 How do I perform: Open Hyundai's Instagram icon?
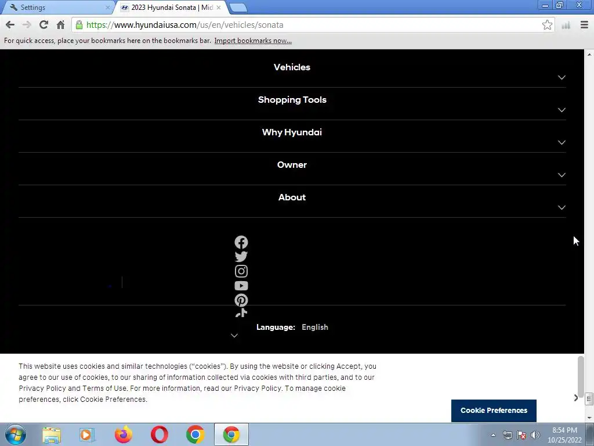click(x=241, y=271)
